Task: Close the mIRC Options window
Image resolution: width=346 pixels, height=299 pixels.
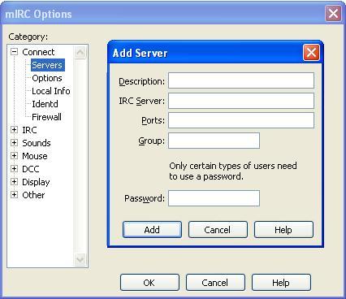Action: [x=333, y=13]
